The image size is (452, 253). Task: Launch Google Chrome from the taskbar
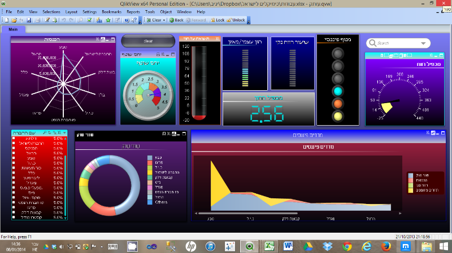(347, 246)
